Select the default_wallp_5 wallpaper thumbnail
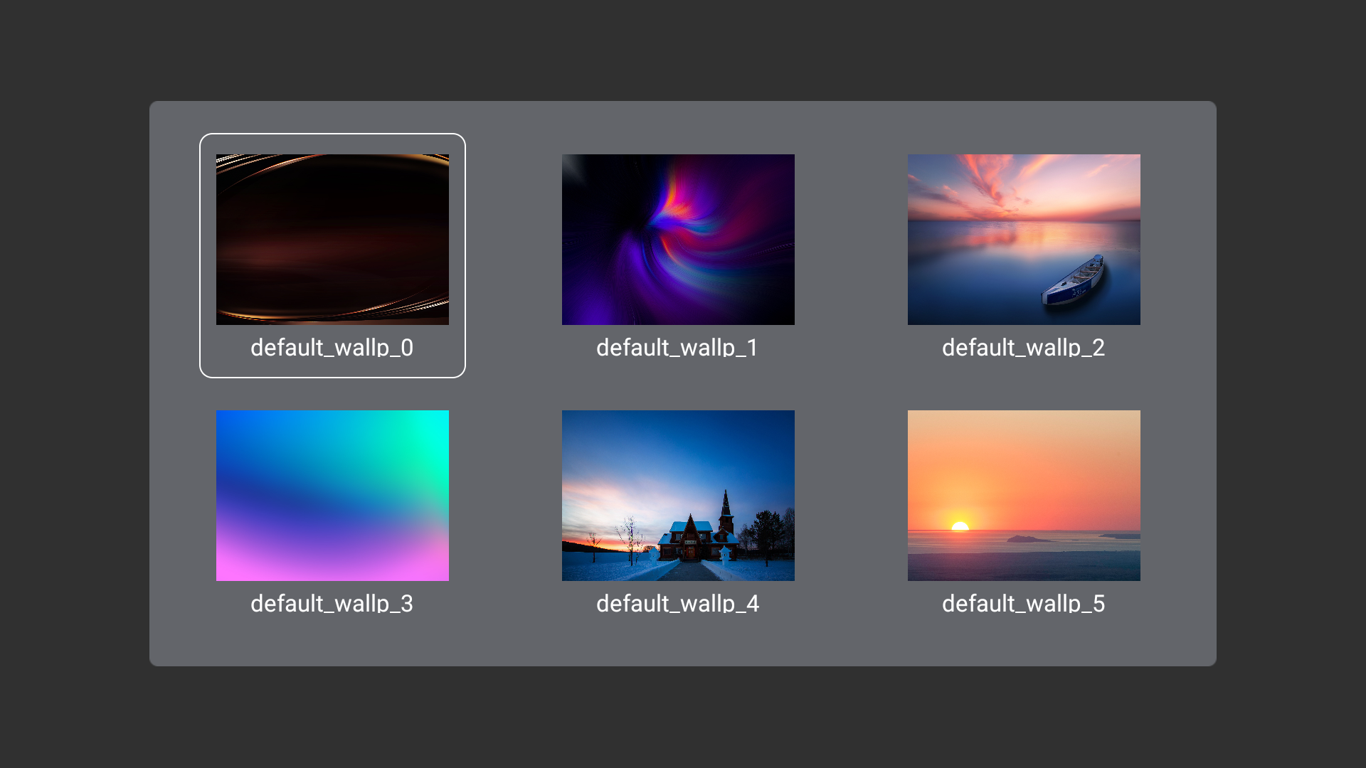The width and height of the screenshot is (1366, 768). 1023,495
